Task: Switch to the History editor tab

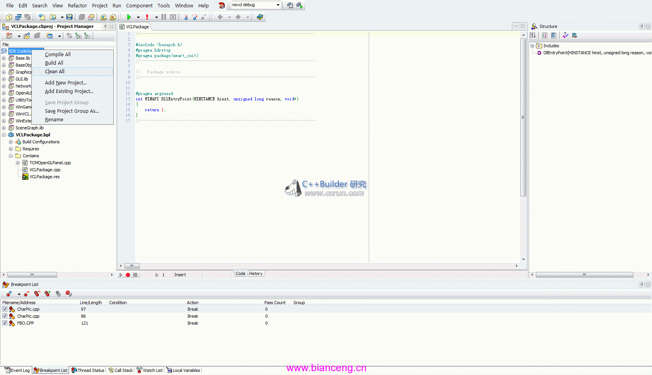Action: click(x=256, y=274)
